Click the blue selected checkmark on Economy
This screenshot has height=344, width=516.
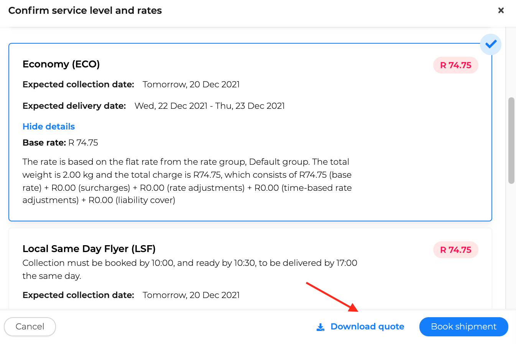[x=491, y=44]
